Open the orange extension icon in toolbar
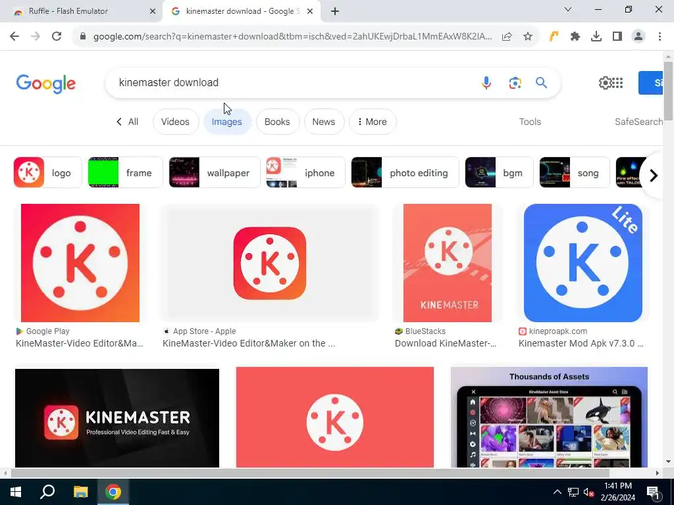The height and width of the screenshot is (505, 674). pos(554,37)
